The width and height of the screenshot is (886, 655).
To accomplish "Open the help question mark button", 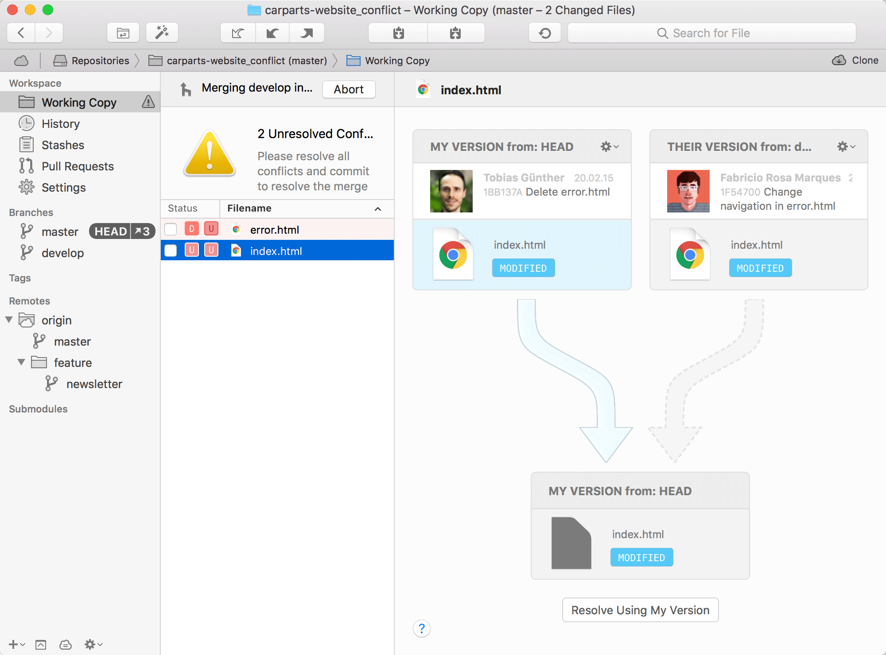I will pos(421,628).
